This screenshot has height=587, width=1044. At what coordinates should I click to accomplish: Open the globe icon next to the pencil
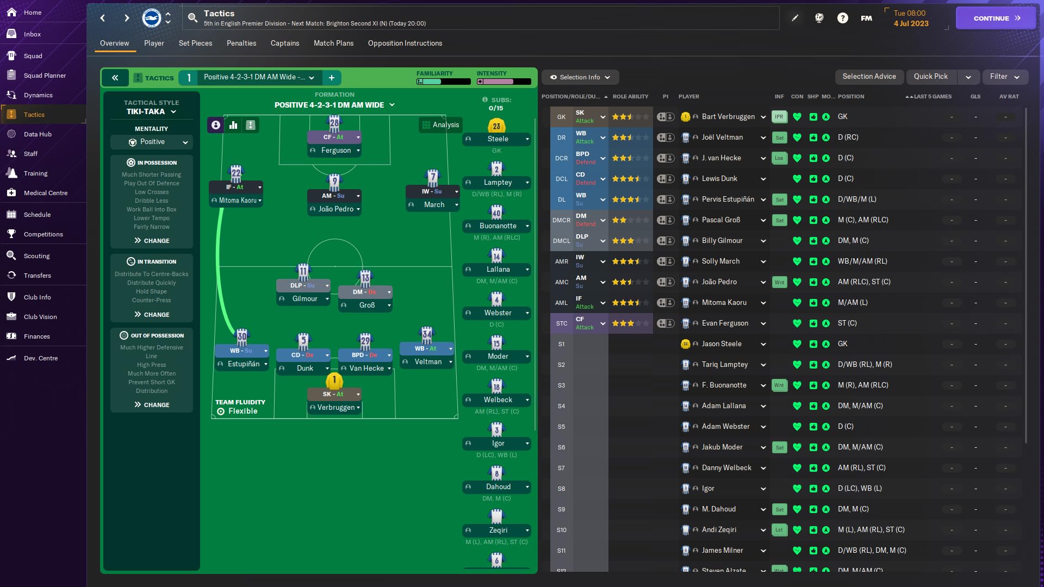[x=819, y=17]
